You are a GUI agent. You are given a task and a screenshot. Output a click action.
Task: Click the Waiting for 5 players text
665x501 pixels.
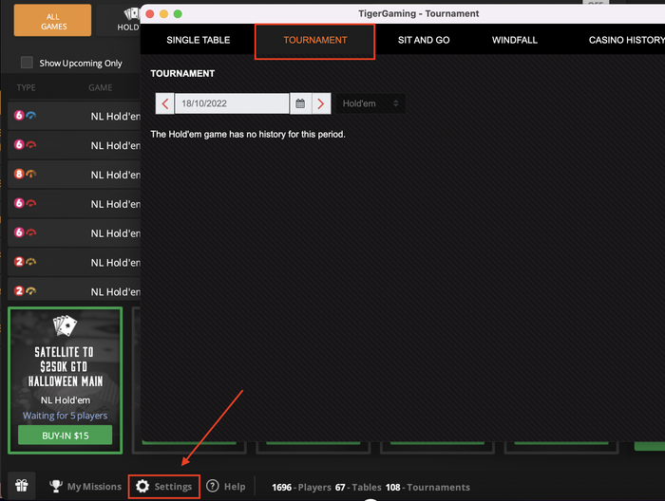click(x=65, y=416)
